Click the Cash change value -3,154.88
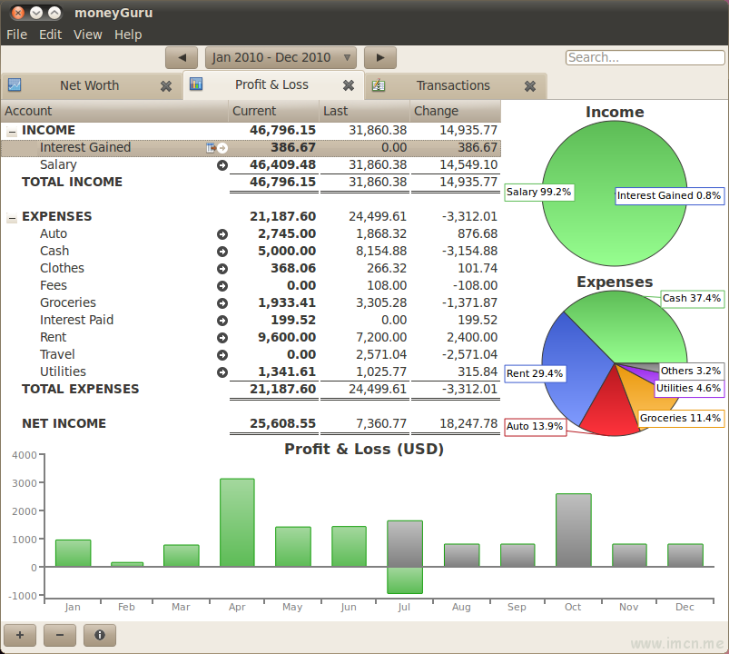This screenshot has width=729, height=654. pyautogui.click(x=469, y=252)
